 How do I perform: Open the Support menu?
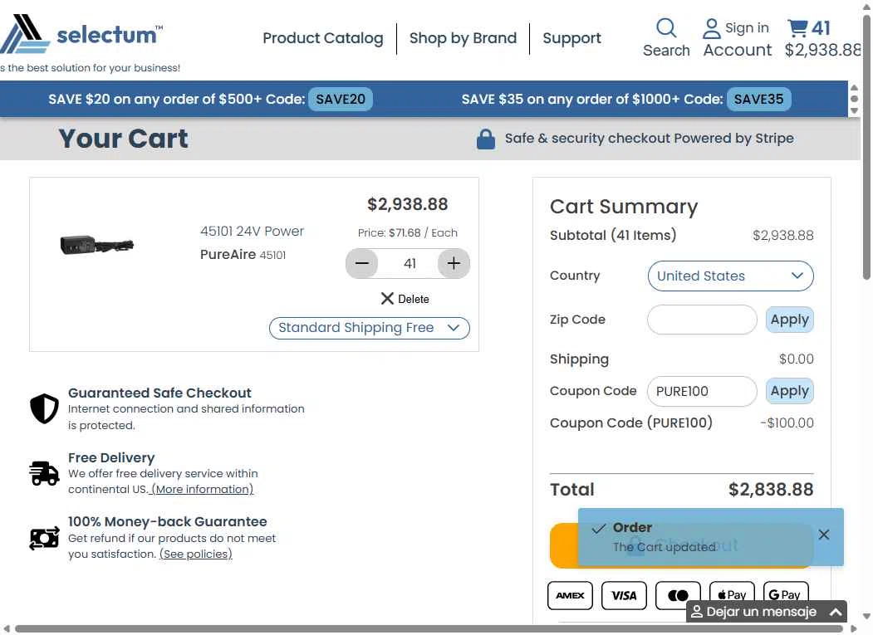[571, 38]
